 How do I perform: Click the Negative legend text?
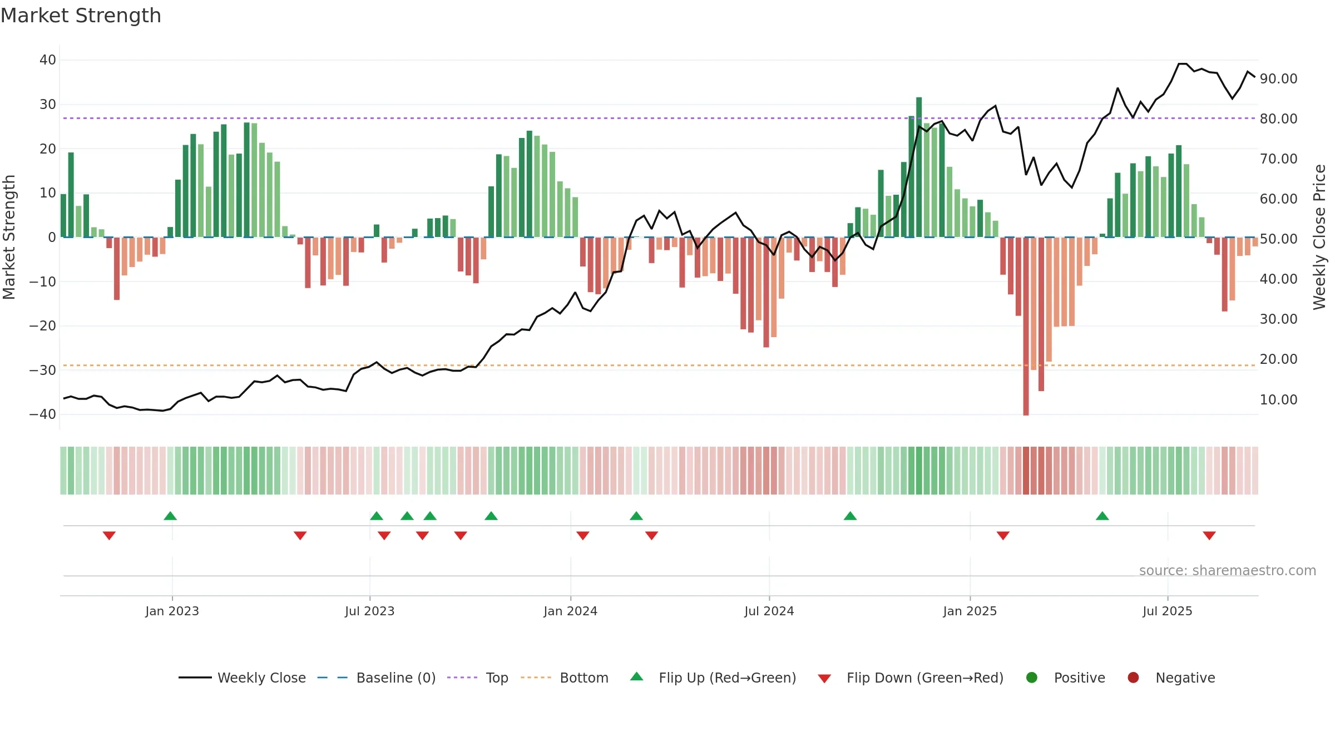coord(1185,678)
